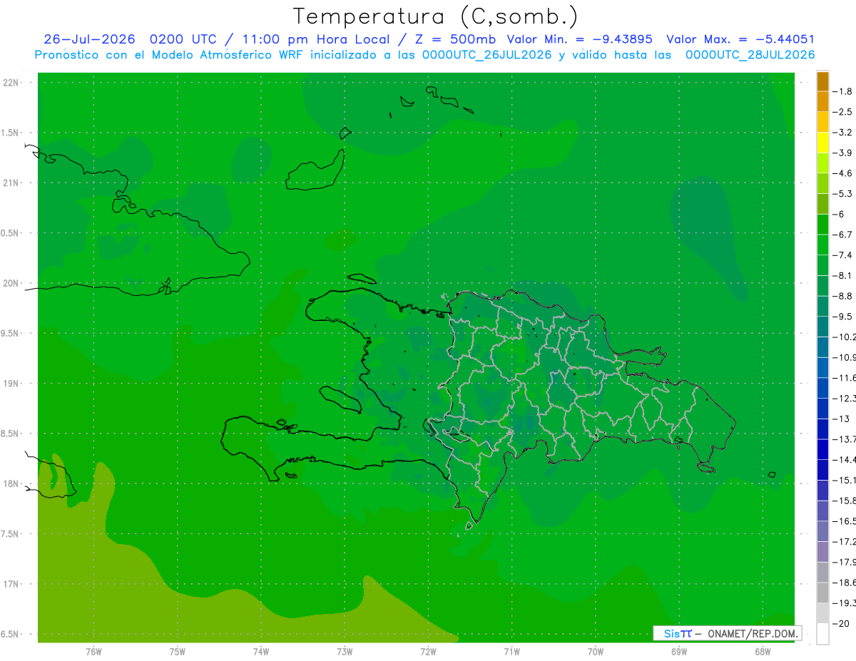856x661 pixels.
Task: Click the '19N' latitude label
Action: click(12, 383)
